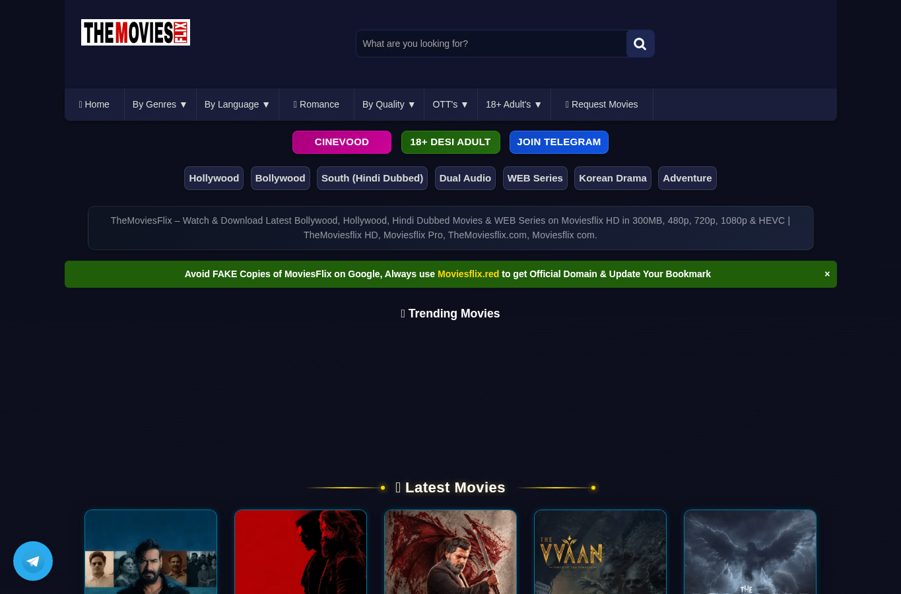The image size is (901, 594).
Task: Open the first movie poster with the bearded man
Action: [150, 552]
